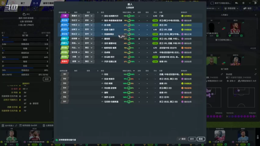The image size is (260, 146).
Task: Select substitute slot 补1 badge
Action: tap(64, 74)
